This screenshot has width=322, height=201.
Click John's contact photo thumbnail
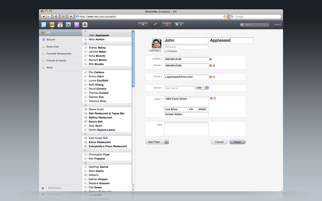pos(157,43)
